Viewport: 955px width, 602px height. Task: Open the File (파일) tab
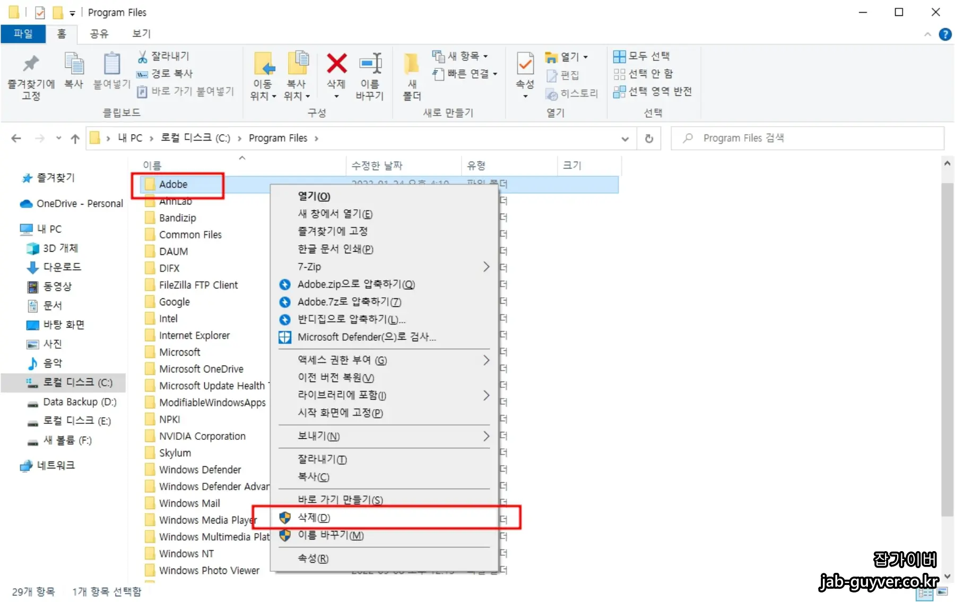tap(23, 33)
